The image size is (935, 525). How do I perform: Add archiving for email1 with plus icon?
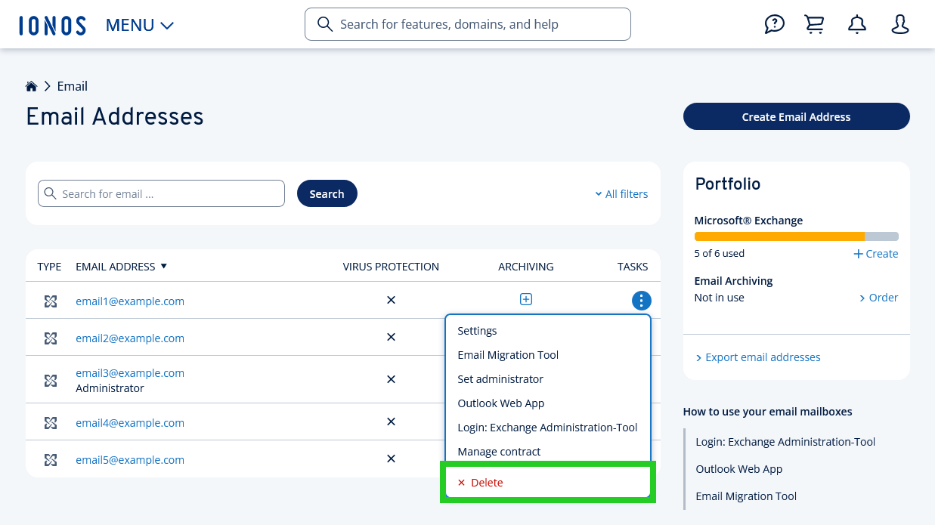526,300
